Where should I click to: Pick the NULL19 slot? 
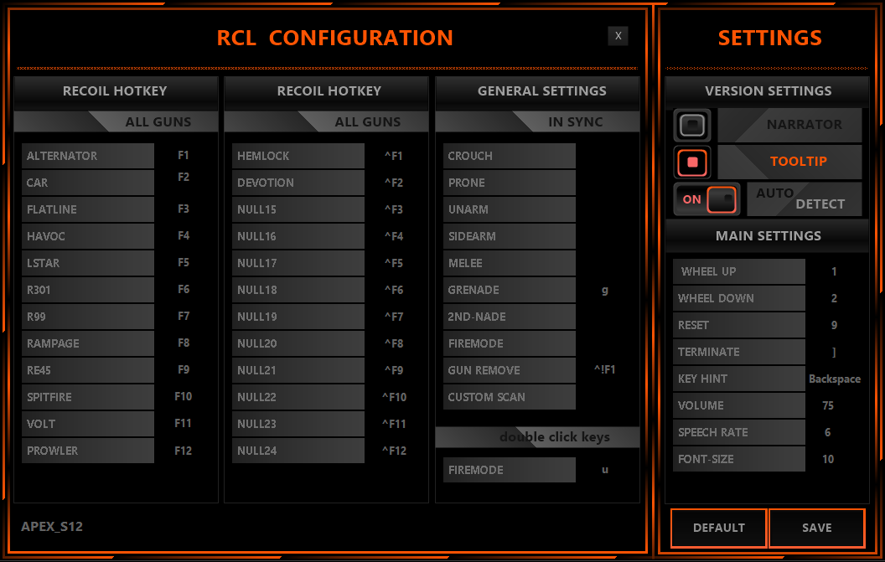point(298,317)
